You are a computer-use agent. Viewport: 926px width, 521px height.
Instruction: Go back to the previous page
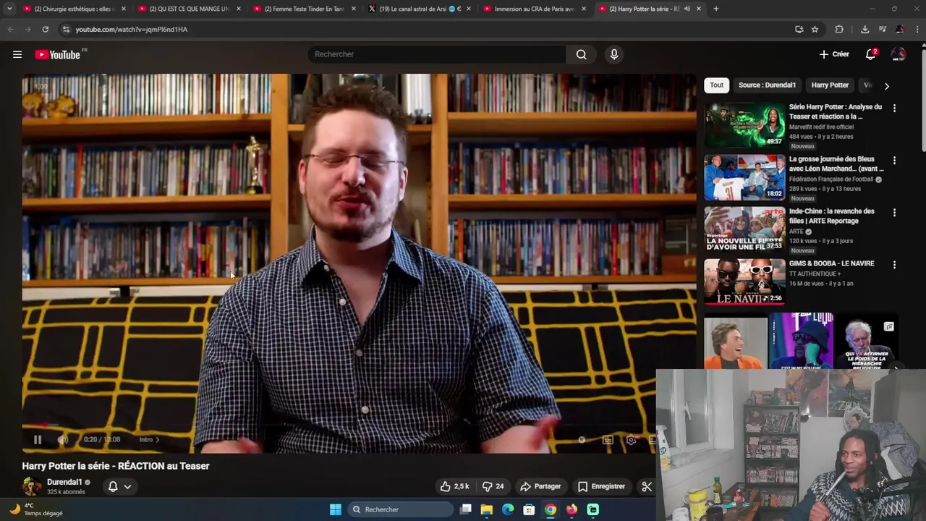(x=10, y=29)
